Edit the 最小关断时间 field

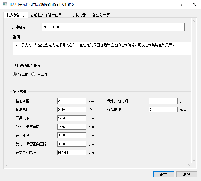(x=163, y=101)
